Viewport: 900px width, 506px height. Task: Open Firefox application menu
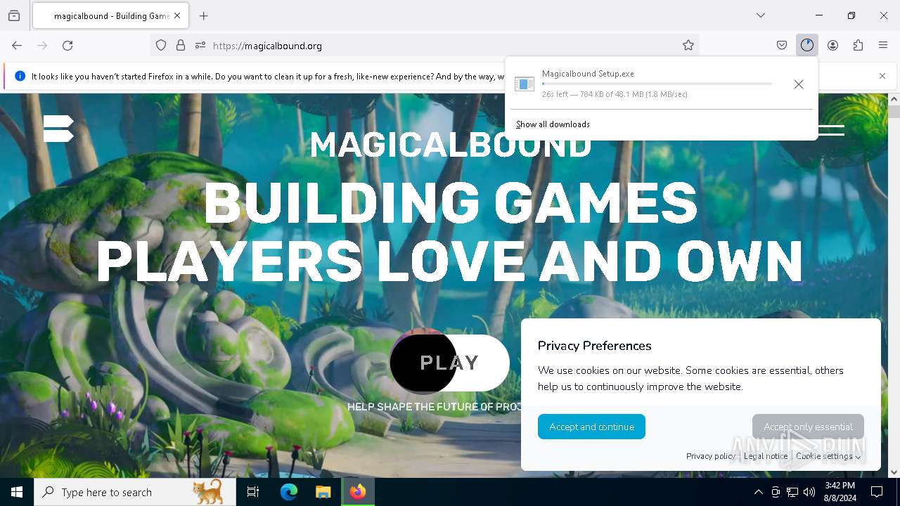click(x=883, y=46)
